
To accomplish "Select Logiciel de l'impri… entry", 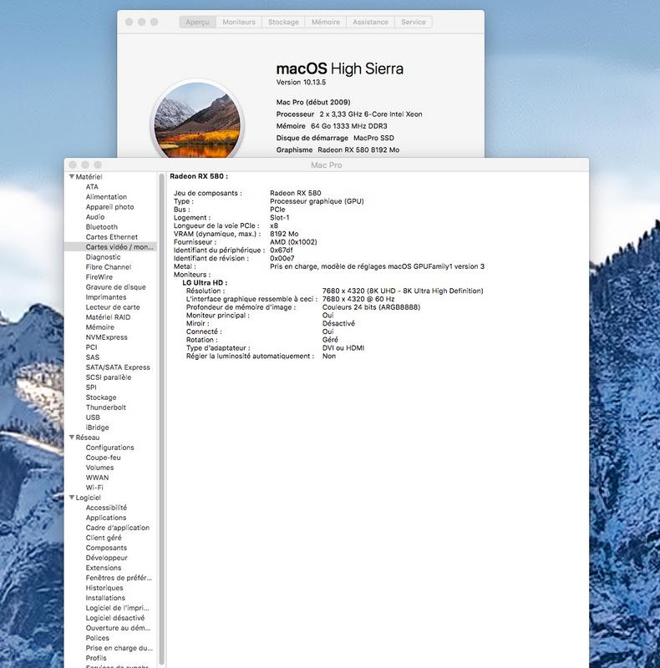I will (x=117, y=608).
